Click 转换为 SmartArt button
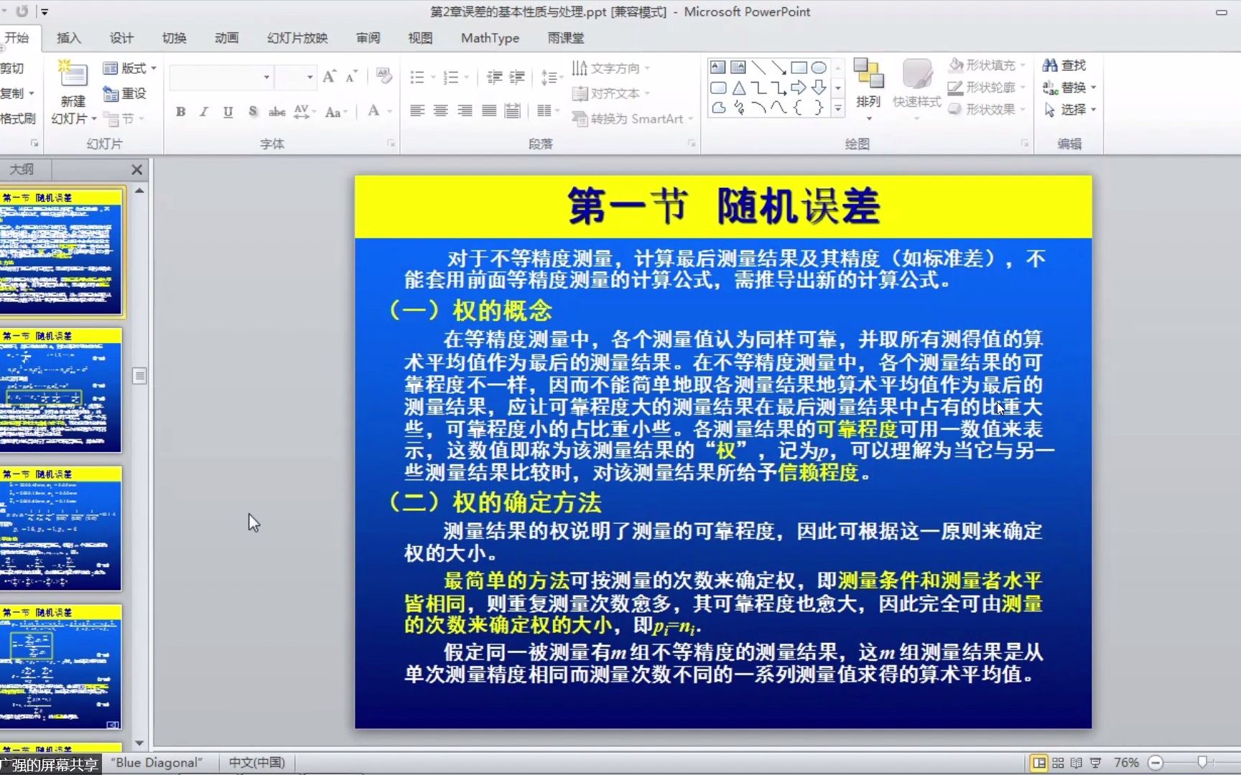This screenshot has height=775, width=1241. pos(633,118)
